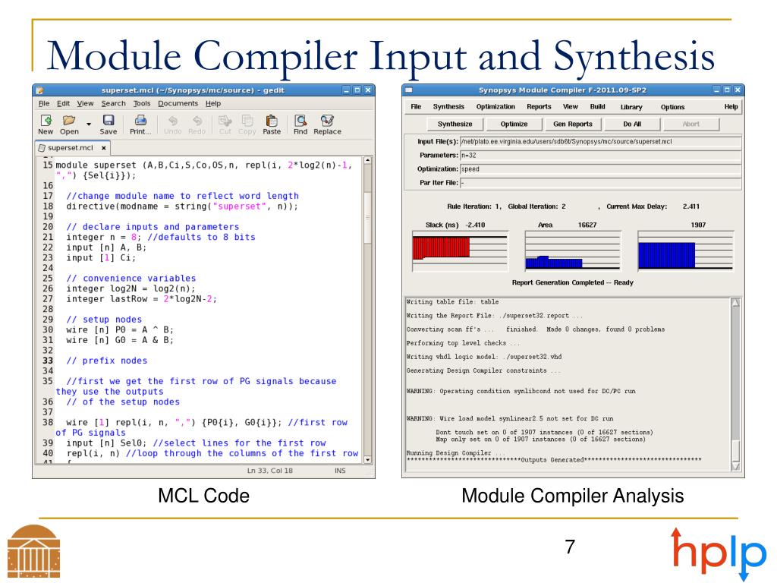Click the log scrollbar thumb in Module Compiler

click(736, 451)
